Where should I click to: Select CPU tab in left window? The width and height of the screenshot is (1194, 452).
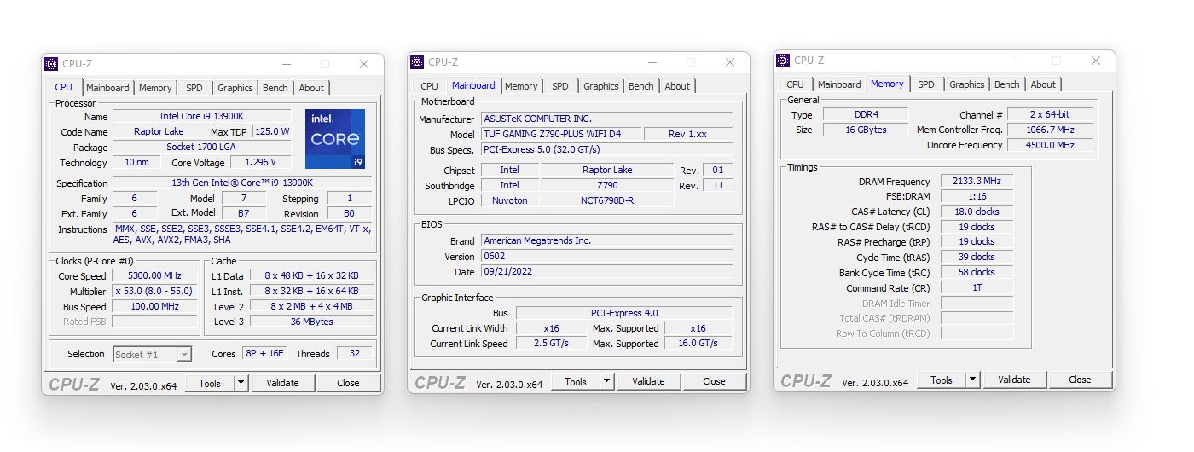tap(64, 87)
